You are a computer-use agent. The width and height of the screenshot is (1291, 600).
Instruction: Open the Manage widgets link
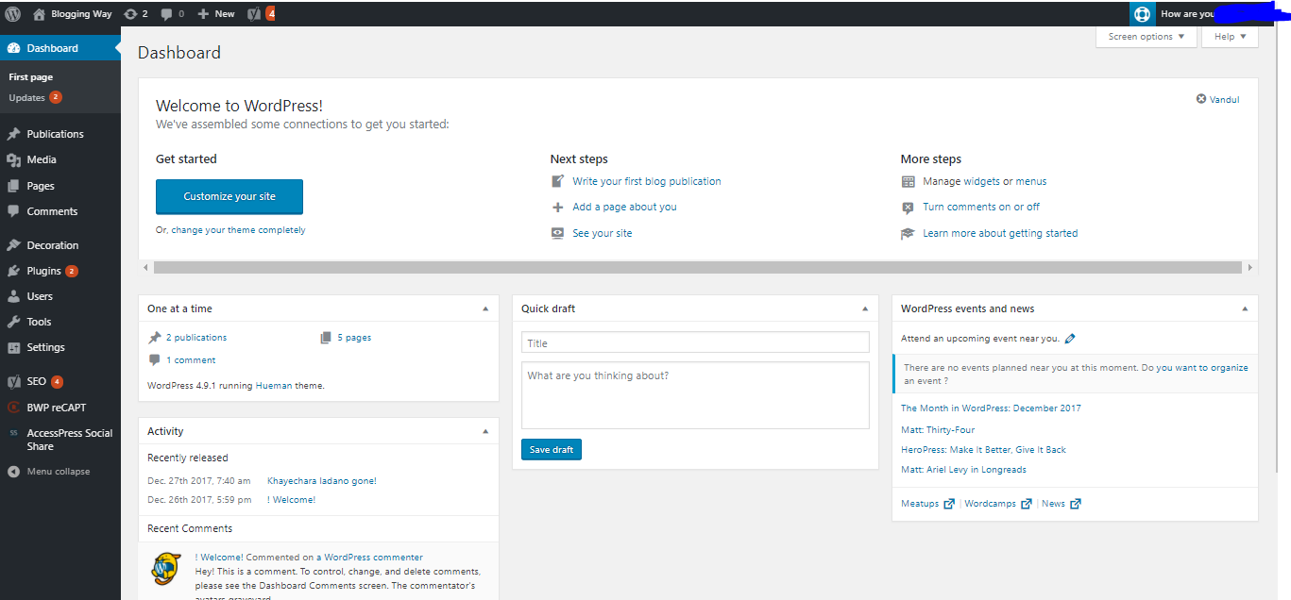961,181
